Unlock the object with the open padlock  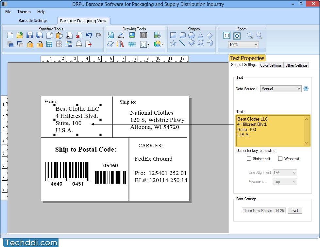coord(40,44)
